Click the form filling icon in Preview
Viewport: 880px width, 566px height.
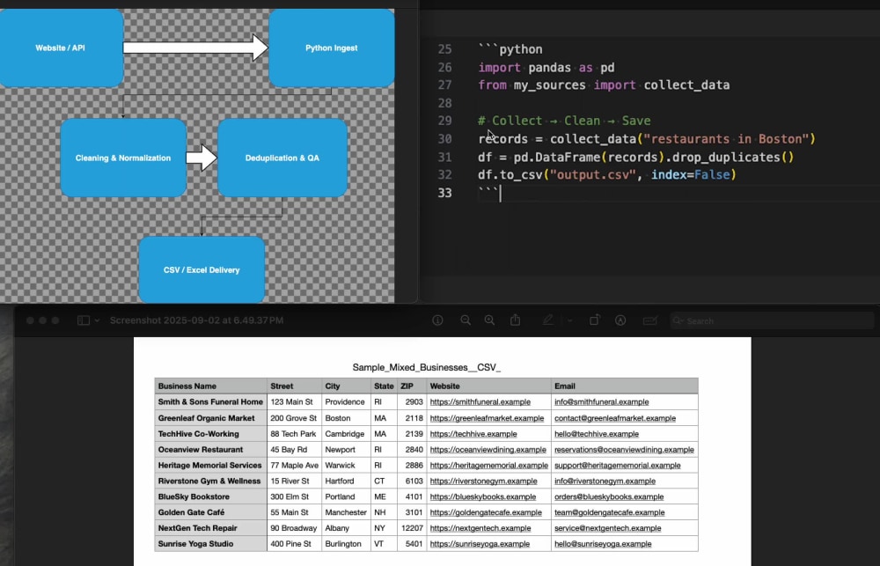tap(650, 320)
